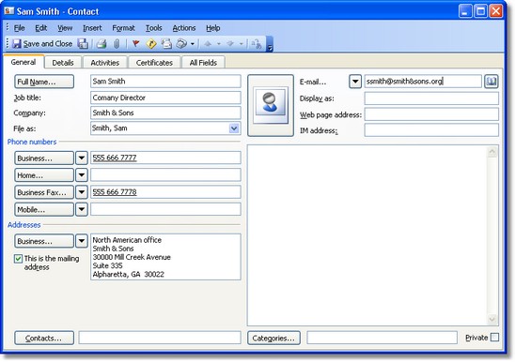This screenshot has height=362, width=515.
Task: Open dropdown arrow next to Business Fax
Action: (x=82, y=192)
